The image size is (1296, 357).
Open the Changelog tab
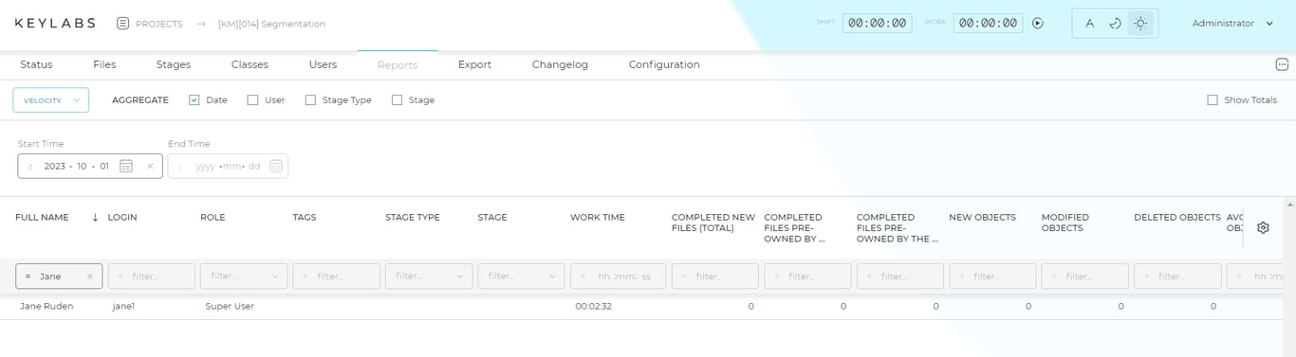560,64
